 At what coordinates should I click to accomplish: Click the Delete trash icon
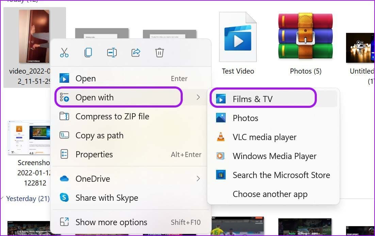160,53
